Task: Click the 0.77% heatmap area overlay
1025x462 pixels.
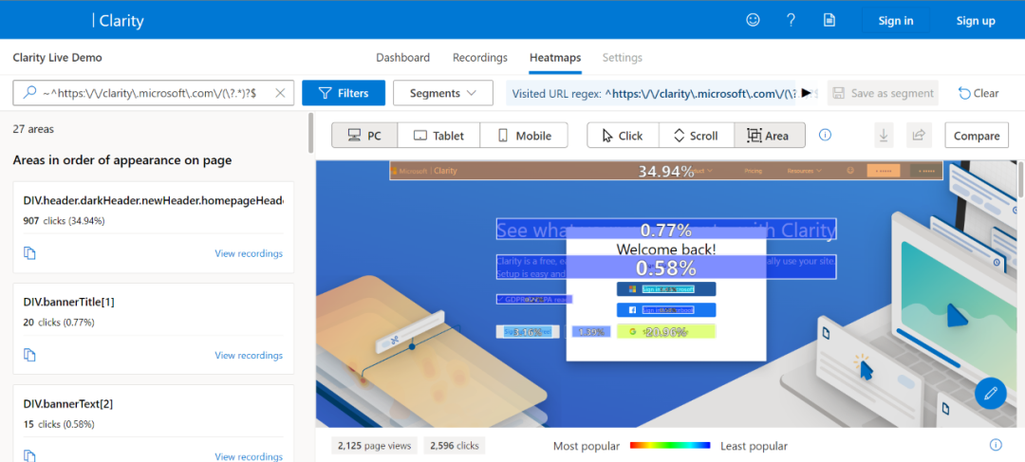Action: coord(666,230)
